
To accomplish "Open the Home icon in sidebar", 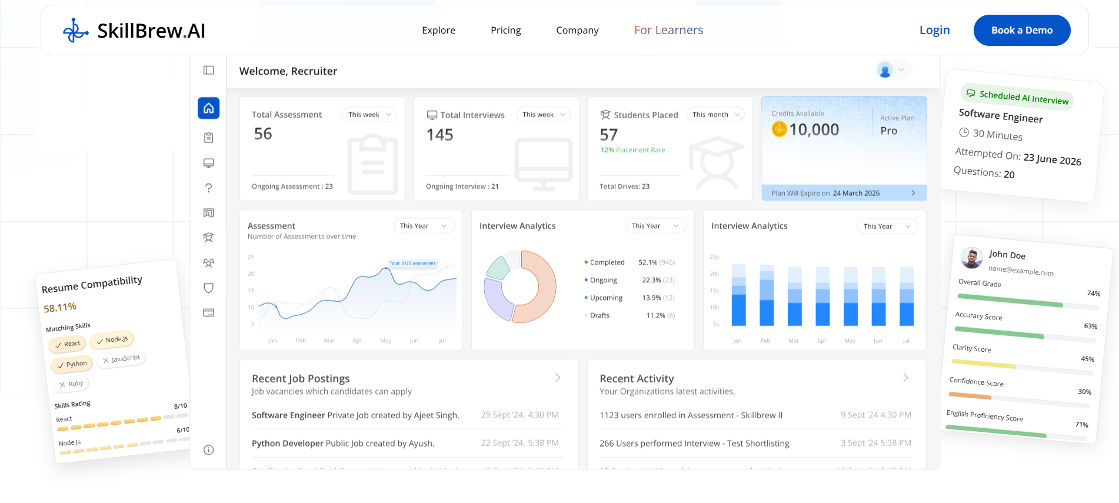I will coord(208,108).
